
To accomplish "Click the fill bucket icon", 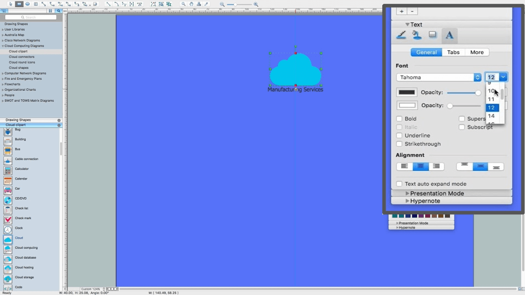I will [x=417, y=35].
